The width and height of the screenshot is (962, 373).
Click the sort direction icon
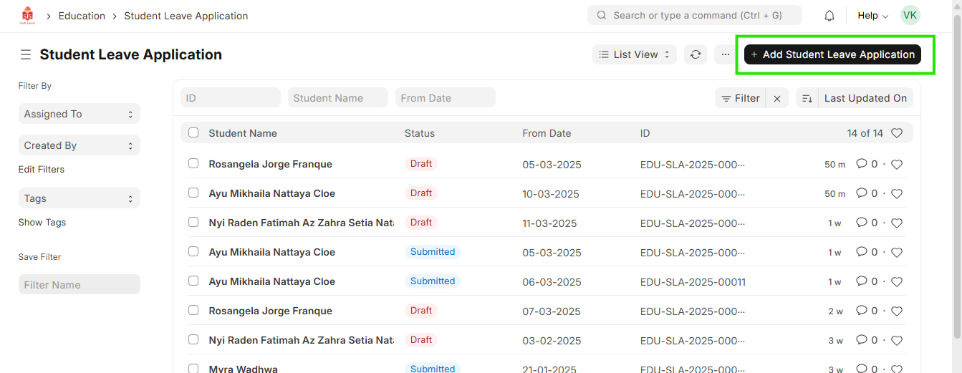[807, 99]
